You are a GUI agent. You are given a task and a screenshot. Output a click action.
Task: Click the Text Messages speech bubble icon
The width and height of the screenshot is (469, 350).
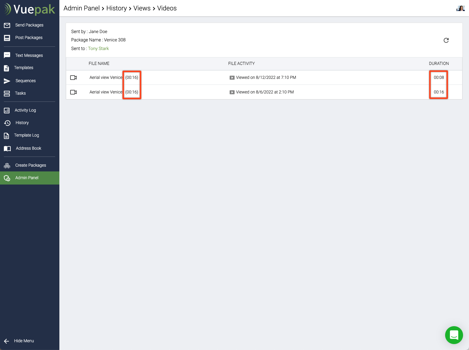click(x=7, y=55)
